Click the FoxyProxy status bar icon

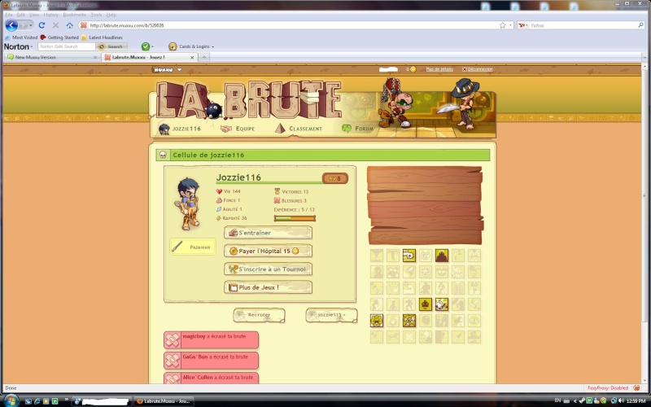click(636, 388)
